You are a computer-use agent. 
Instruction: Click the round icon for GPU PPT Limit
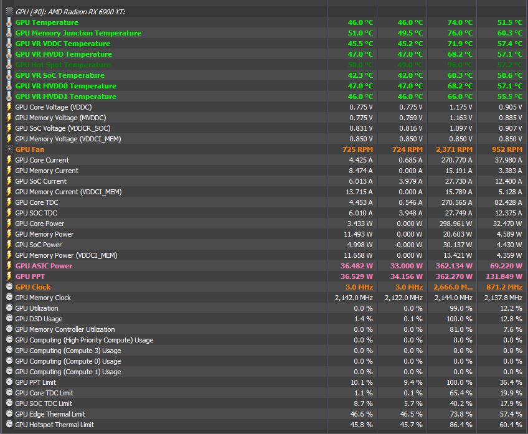[x=9, y=382]
